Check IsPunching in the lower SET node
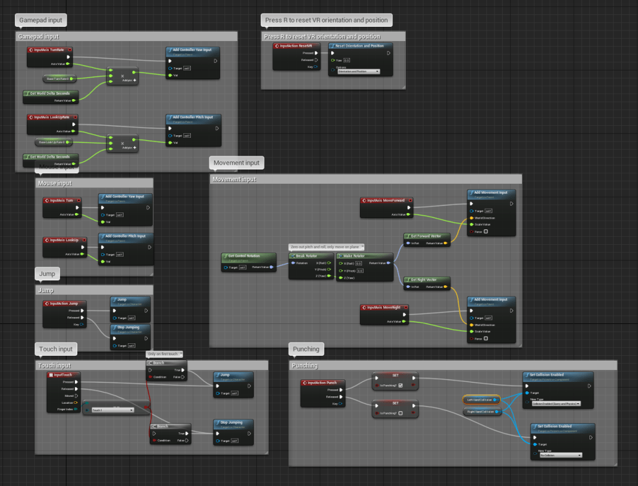The height and width of the screenshot is (486, 638). [400, 412]
